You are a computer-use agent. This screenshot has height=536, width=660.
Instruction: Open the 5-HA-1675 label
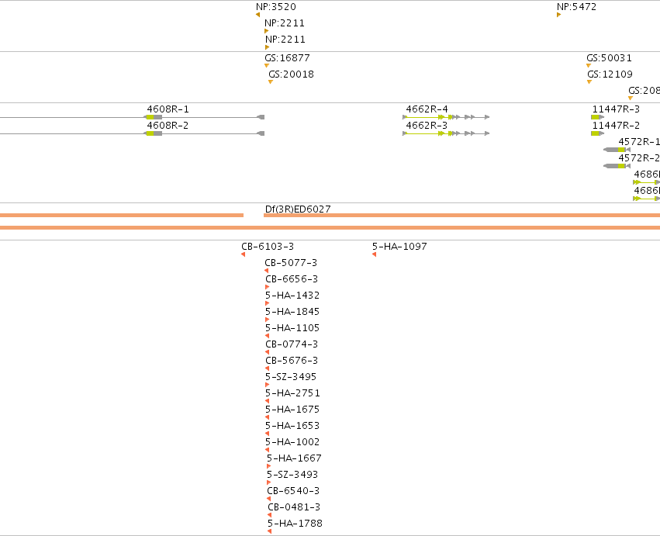tap(292, 410)
